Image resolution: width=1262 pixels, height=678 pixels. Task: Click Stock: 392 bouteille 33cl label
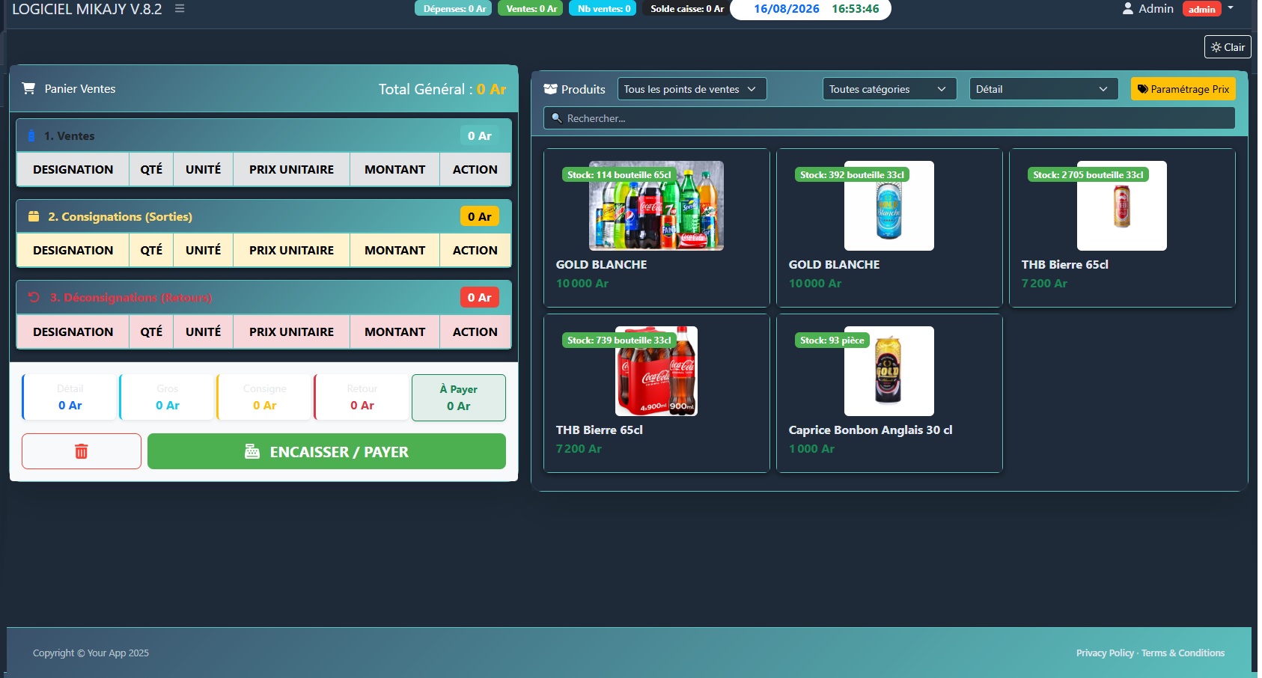click(852, 174)
